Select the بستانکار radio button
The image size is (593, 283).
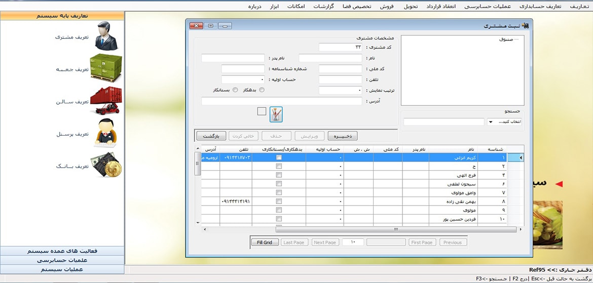(235, 90)
